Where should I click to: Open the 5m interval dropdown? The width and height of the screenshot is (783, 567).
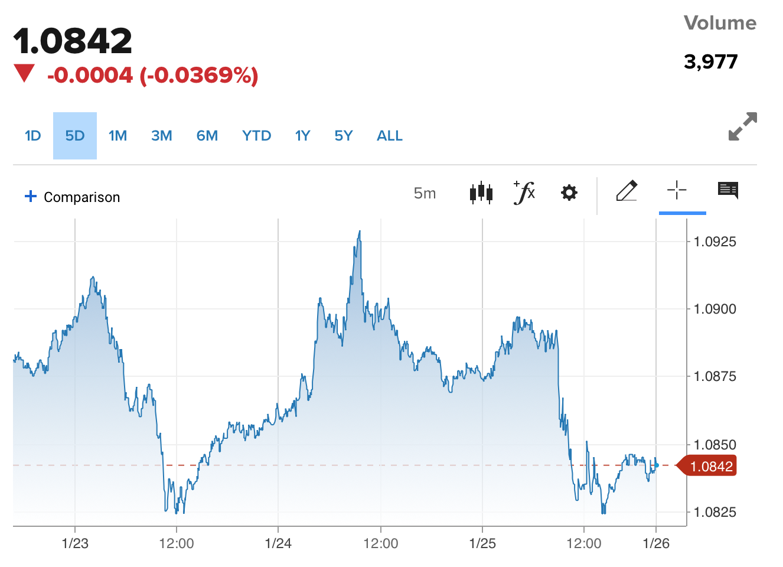click(x=425, y=193)
